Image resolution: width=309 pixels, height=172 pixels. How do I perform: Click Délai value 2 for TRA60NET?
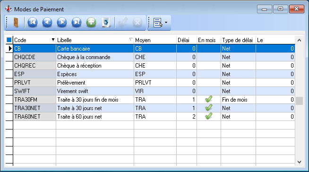pos(187,116)
